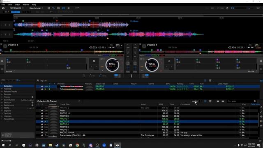Open the Playlist menu
This screenshot has height=148, width=263.
(26, 5)
